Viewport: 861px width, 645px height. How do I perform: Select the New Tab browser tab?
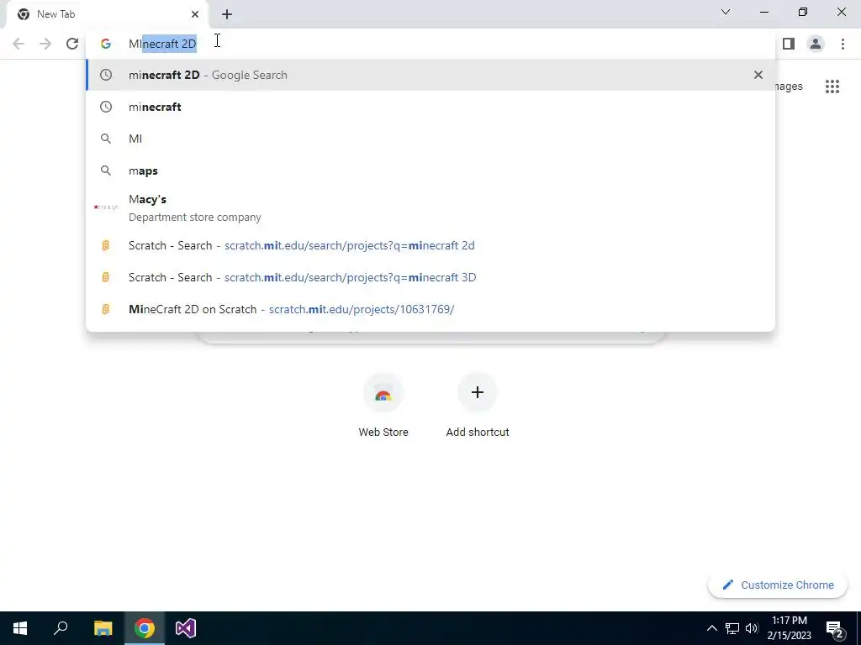[x=107, y=14]
